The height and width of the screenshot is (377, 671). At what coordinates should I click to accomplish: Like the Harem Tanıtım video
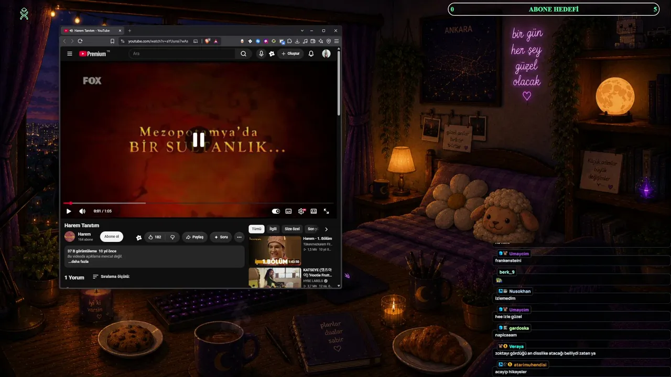[x=155, y=237]
